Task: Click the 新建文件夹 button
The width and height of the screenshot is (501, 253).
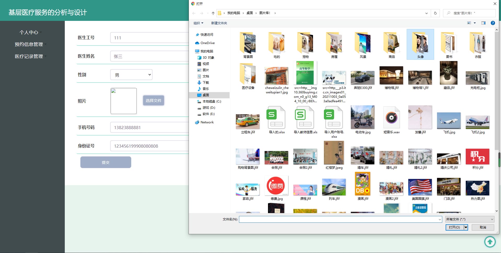Action: tap(219, 23)
